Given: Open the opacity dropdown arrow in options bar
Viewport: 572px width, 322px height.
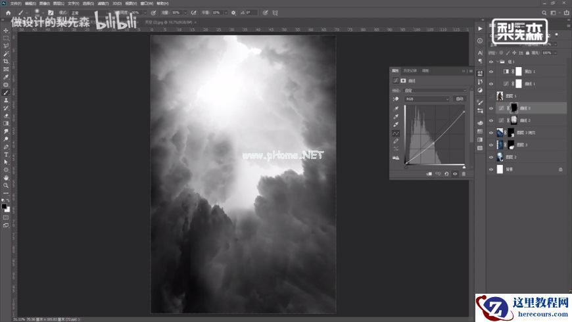Looking at the screenshot, I should tap(145, 12).
